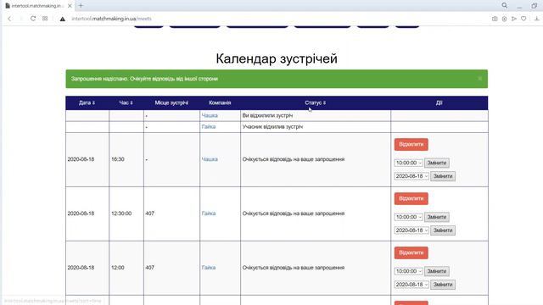Viewport: 543px width, 305px height.
Task: Bookmark page with the heart icon
Action: [523, 19]
